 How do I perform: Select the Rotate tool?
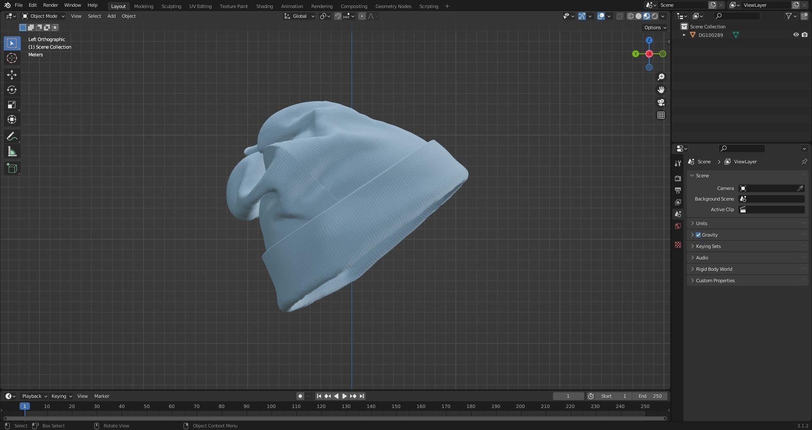pyautogui.click(x=12, y=90)
